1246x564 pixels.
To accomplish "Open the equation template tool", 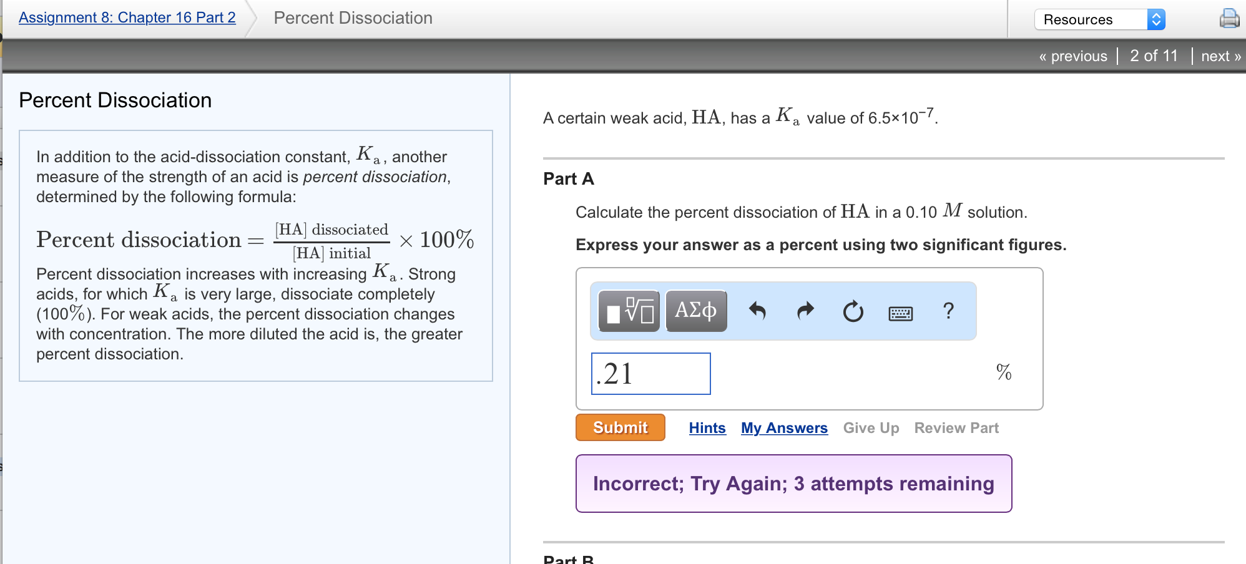I will (627, 311).
